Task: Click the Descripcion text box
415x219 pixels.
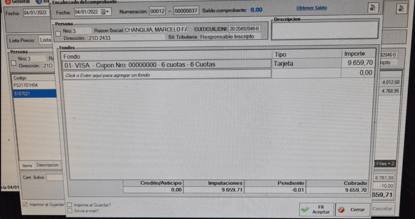Action: pyautogui.click(x=325, y=31)
